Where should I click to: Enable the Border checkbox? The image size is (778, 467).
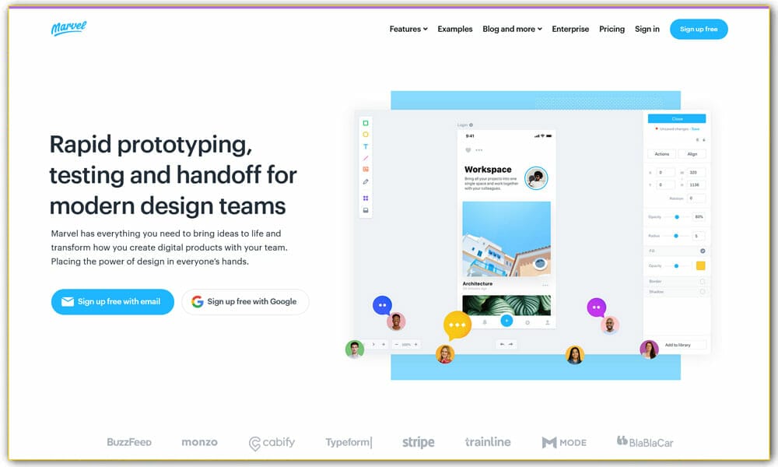pyautogui.click(x=703, y=281)
